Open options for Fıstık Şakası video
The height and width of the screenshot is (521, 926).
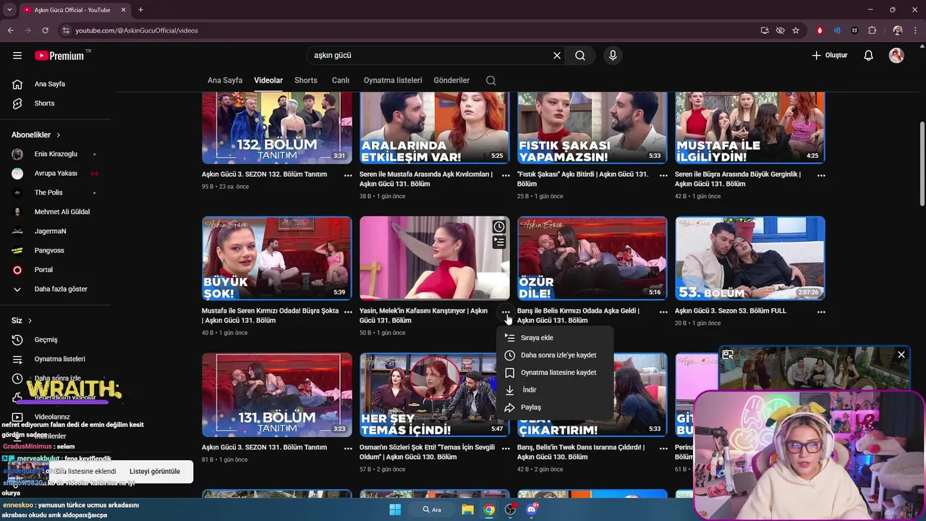663,175
